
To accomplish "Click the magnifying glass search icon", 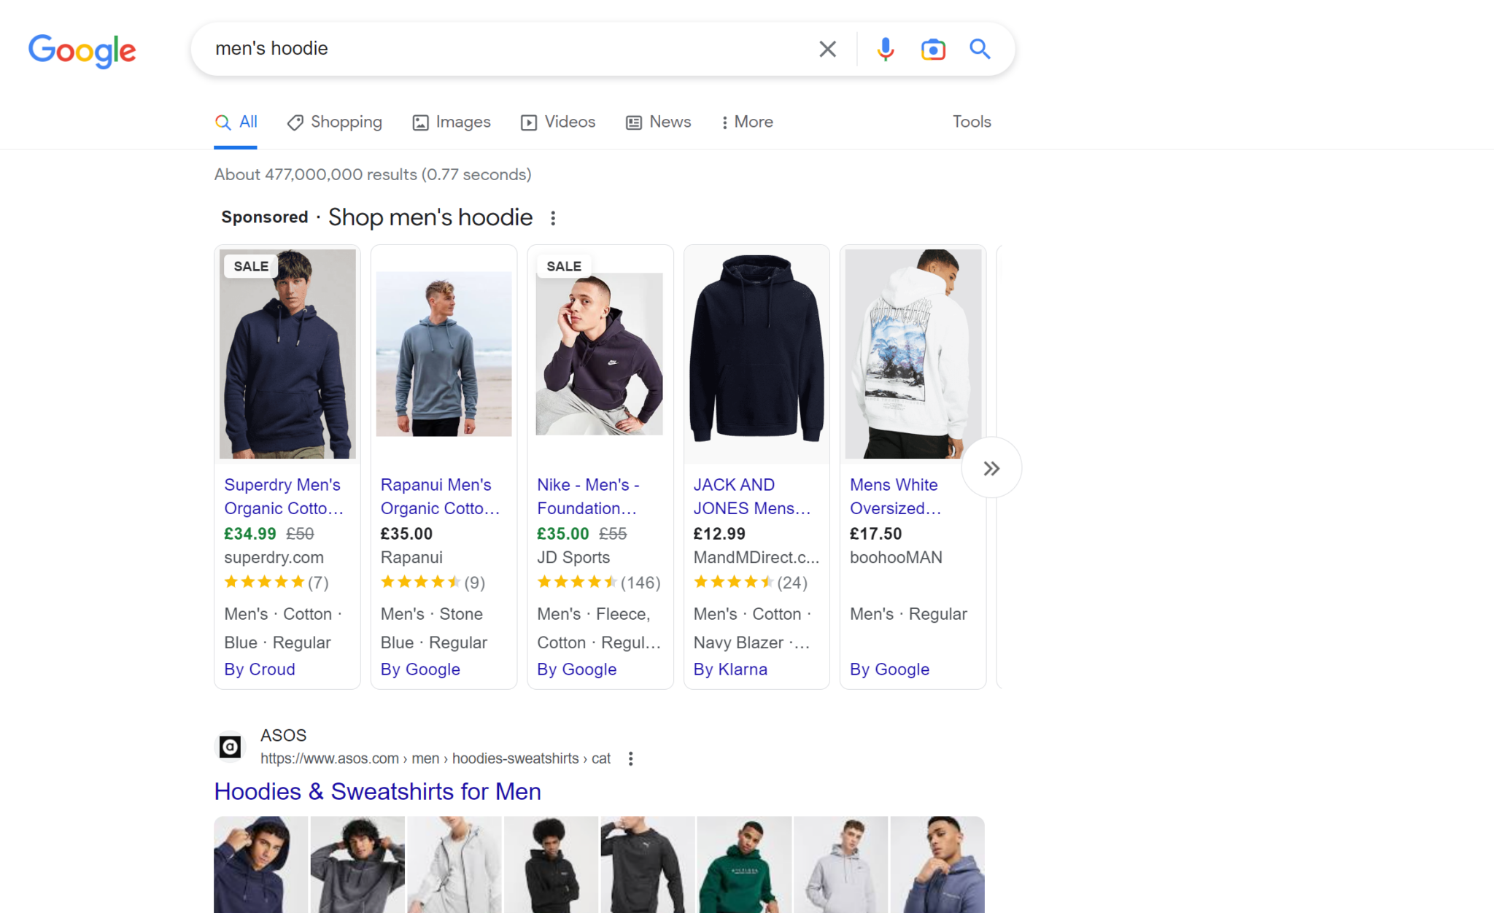I will 980,49.
